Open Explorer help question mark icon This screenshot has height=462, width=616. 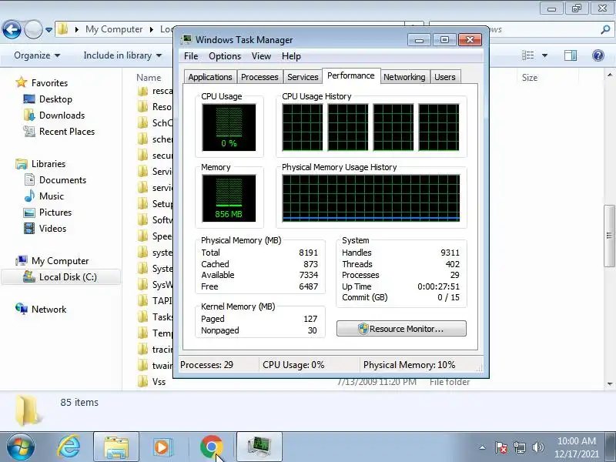598,55
